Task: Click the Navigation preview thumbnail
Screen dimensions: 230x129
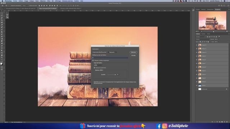Action: (x=212, y=20)
